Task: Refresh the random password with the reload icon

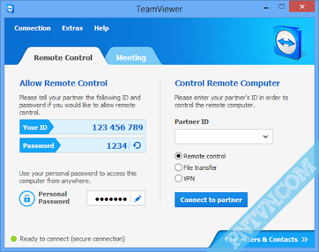Action: tap(137, 146)
